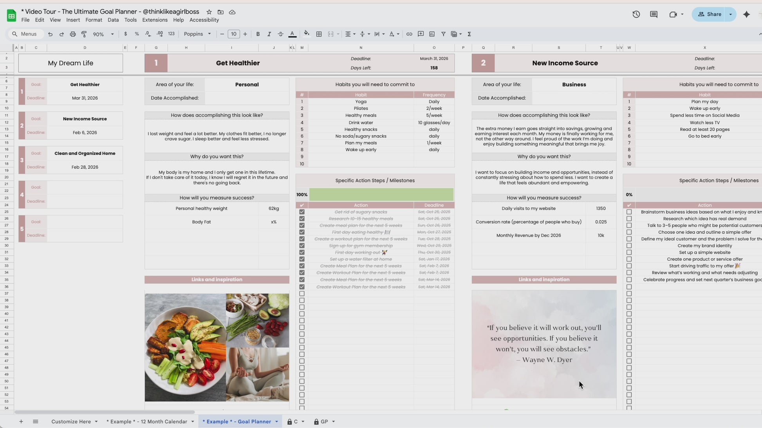762x428 pixels.
Task: Switch to Example 12 Month Calendar tab
Action: [147, 422]
